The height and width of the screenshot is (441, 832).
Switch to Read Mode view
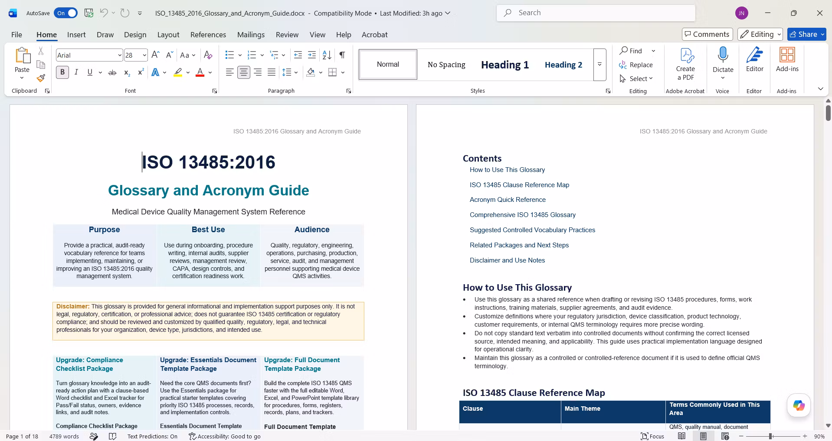(682, 436)
